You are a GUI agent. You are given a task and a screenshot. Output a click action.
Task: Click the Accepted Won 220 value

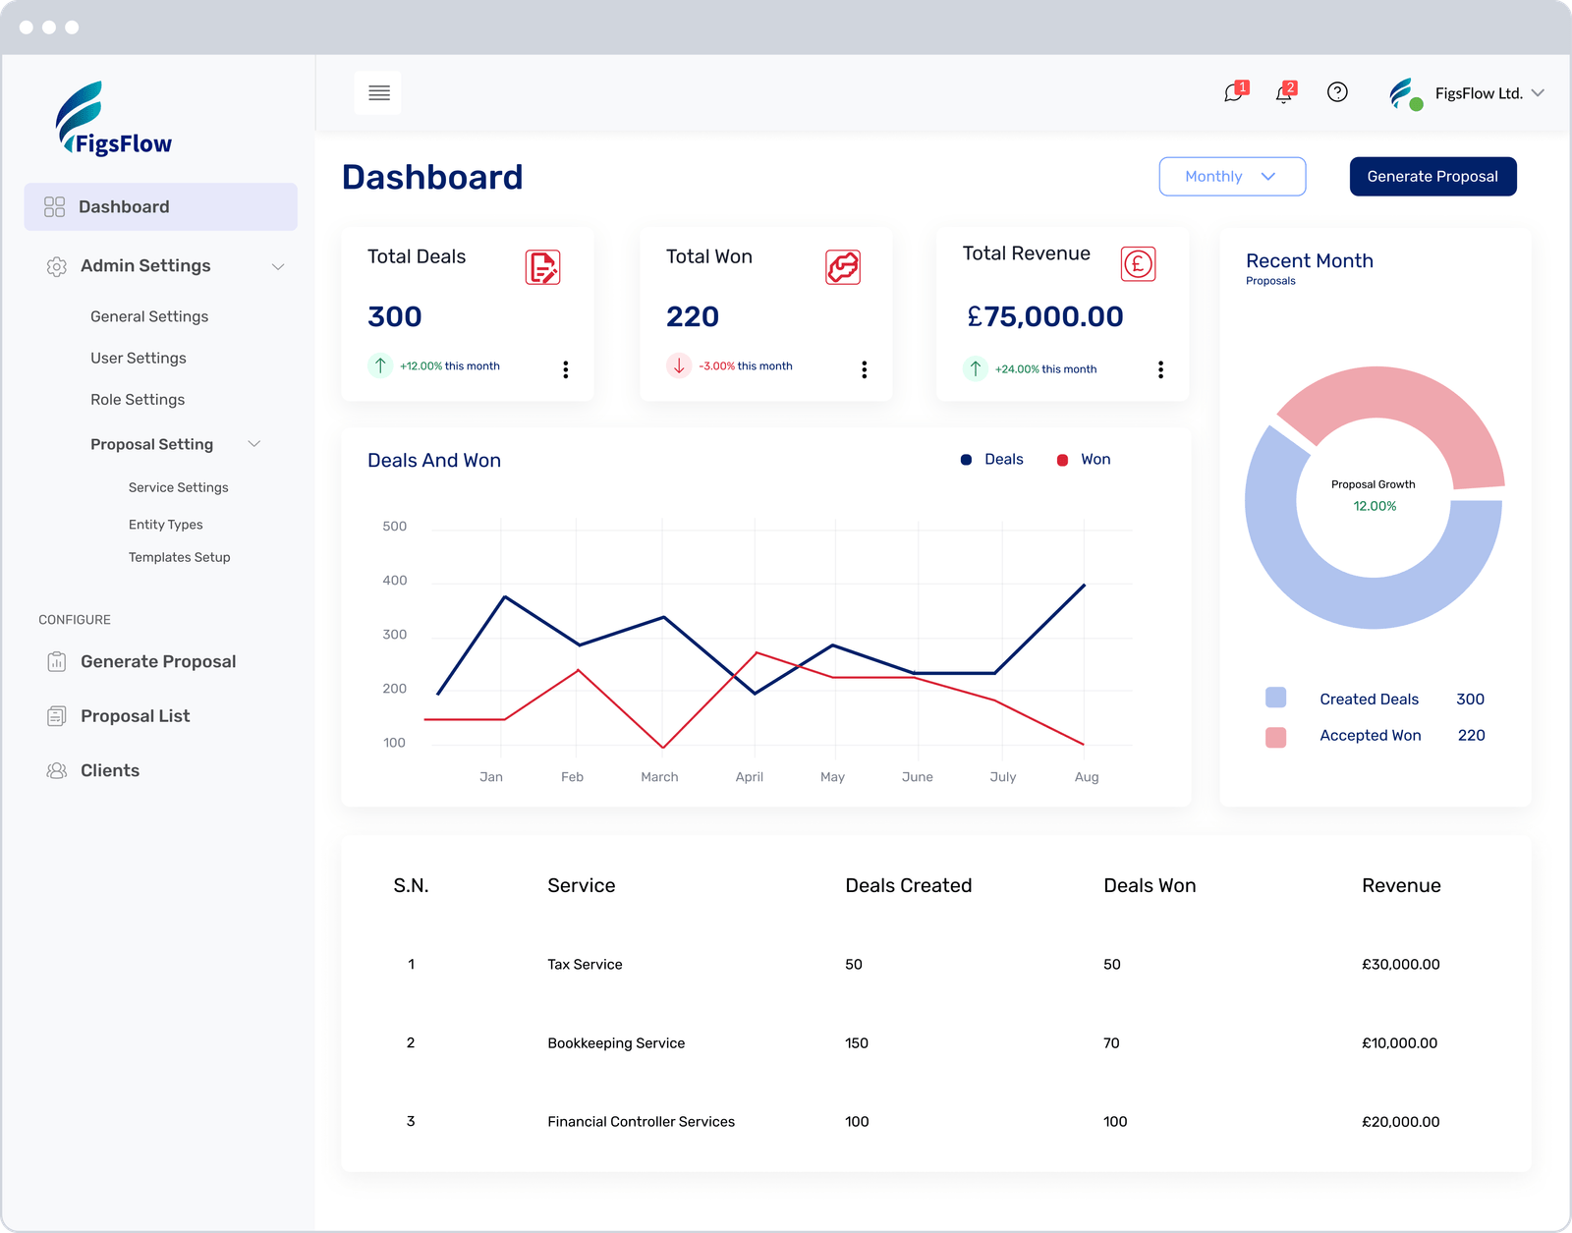[x=1471, y=735]
